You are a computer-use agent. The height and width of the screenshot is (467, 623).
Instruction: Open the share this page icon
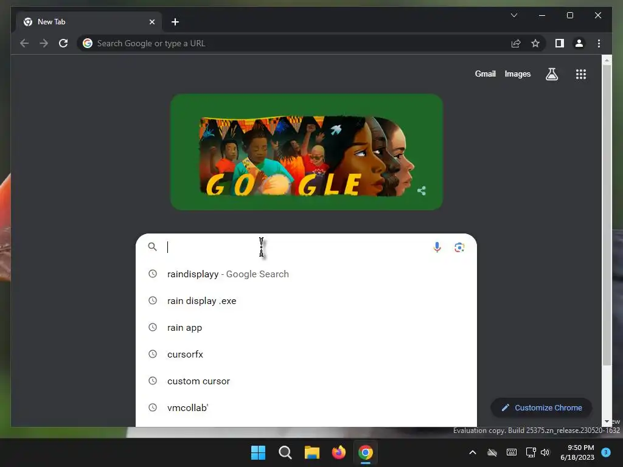516,43
